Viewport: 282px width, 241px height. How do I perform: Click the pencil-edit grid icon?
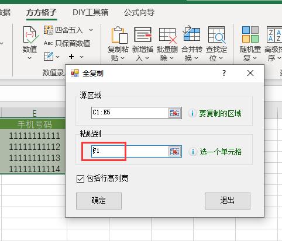point(49,57)
